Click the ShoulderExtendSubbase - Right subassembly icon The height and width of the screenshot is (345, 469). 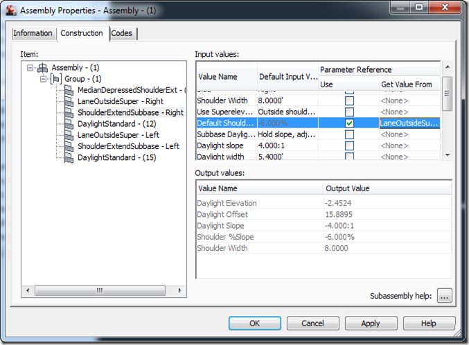(69, 112)
